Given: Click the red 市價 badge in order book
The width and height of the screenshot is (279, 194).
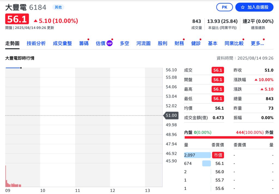Looking at the screenshot, I should click(x=218, y=155).
